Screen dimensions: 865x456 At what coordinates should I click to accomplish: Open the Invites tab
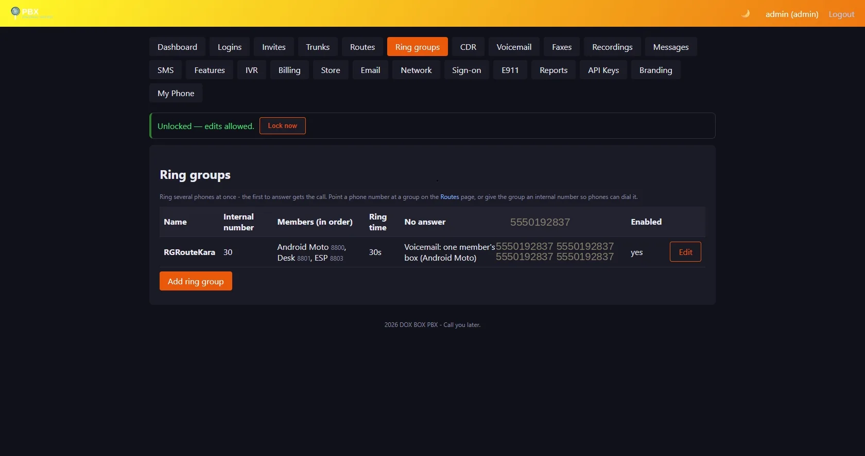point(273,47)
